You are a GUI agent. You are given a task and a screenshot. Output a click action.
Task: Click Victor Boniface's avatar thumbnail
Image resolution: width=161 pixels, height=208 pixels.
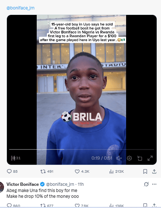2,187
